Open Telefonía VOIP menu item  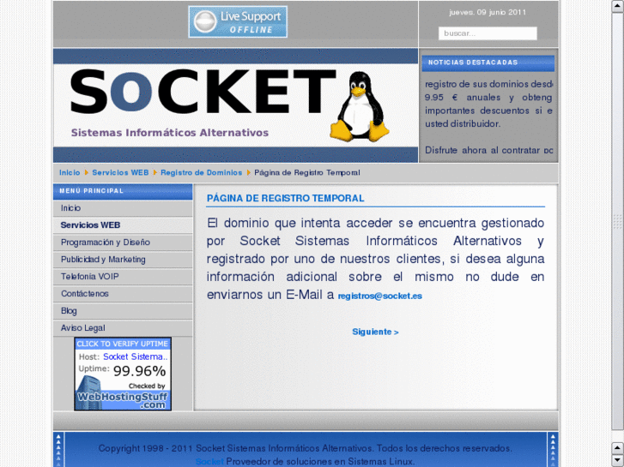[123, 277]
